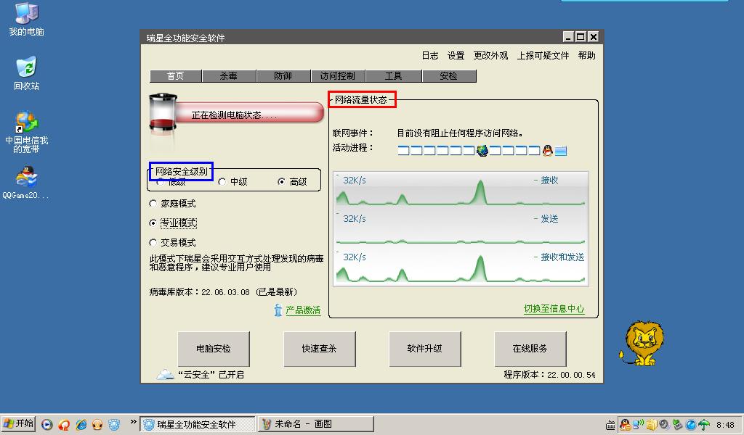Switch to the 防御 tab
Viewport: 744px width, 435px height.
283,75
